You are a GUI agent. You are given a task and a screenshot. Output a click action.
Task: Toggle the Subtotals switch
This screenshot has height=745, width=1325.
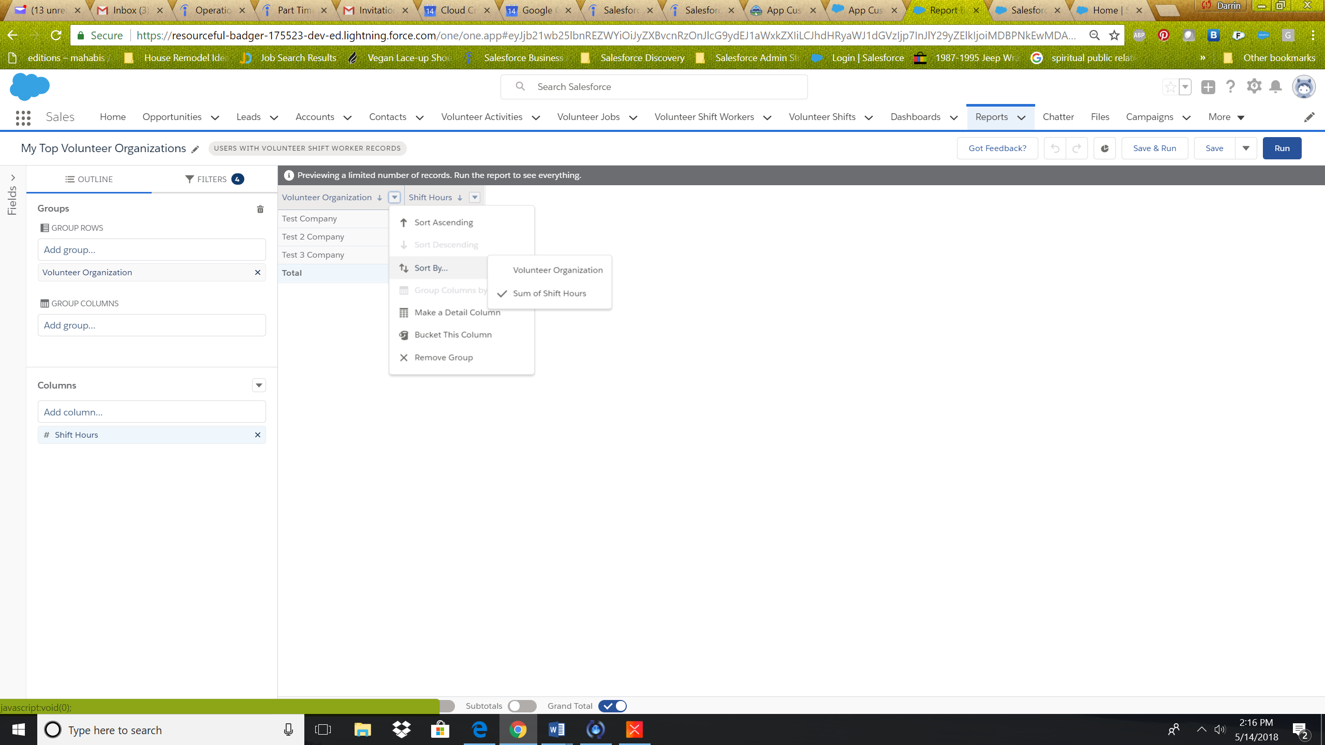click(521, 706)
